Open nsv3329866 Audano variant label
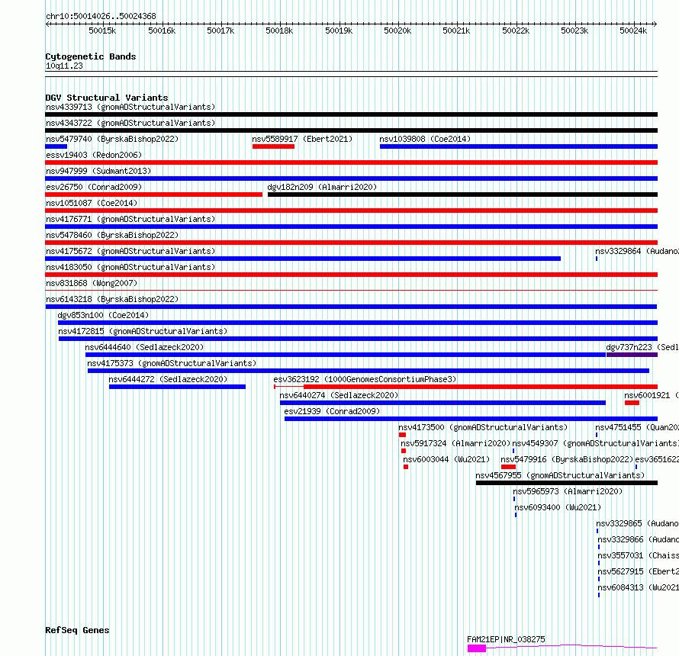679x656 pixels. click(x=639, y=539)
